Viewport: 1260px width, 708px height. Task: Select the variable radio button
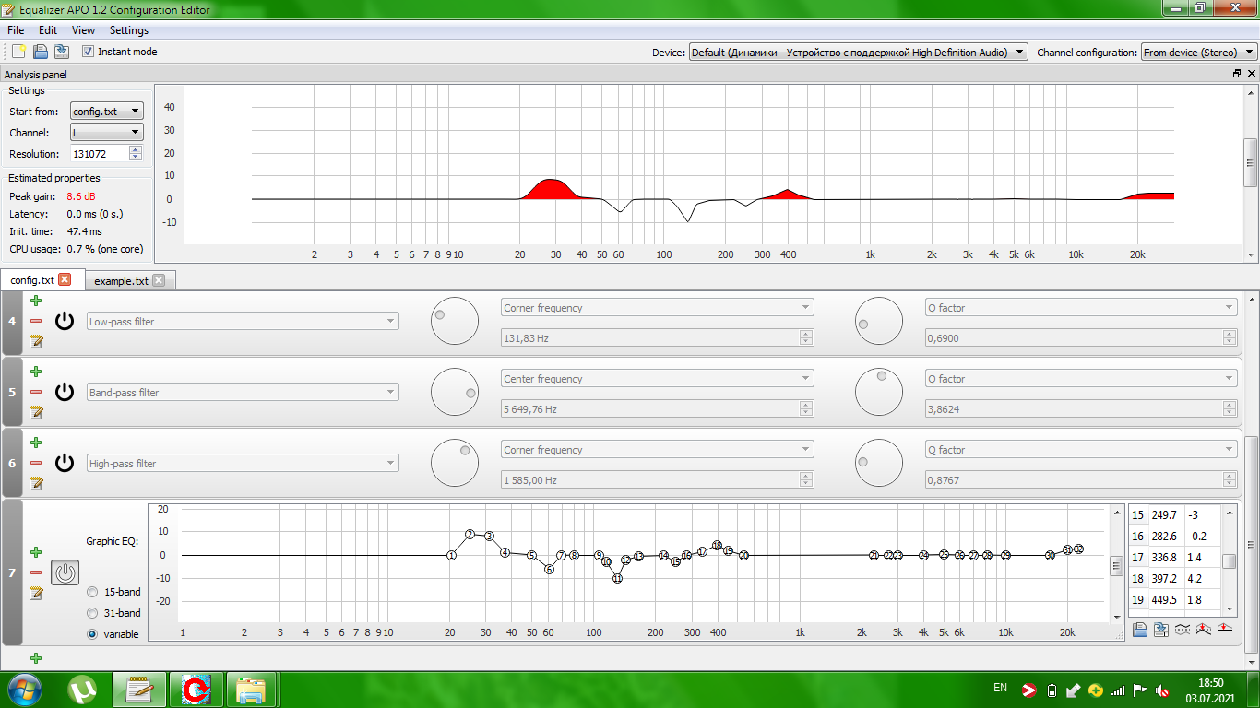(92, 634)
